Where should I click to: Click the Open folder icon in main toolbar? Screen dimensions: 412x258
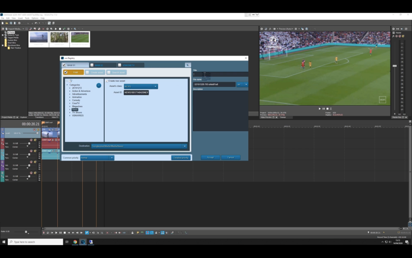tap(7, 23)
